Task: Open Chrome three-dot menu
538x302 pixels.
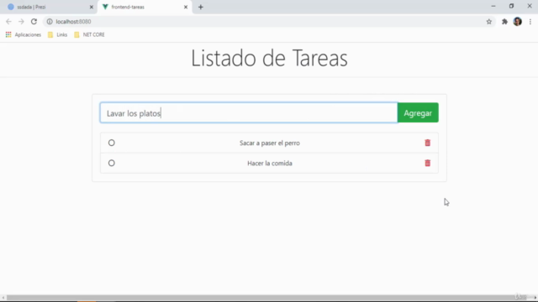Action: [x=530, y=22]
